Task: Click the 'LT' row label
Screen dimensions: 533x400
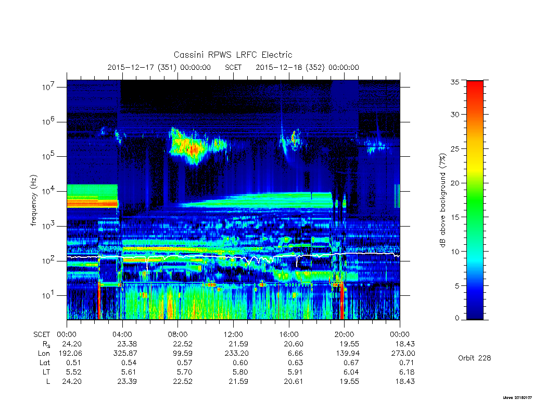Action: [x=46, y=372]
